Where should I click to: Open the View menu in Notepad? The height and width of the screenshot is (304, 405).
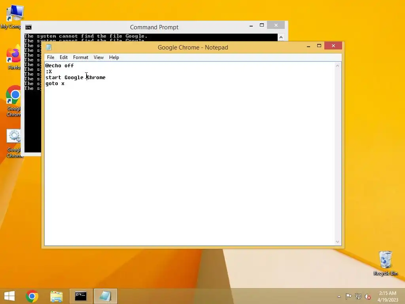pos(98,57)
